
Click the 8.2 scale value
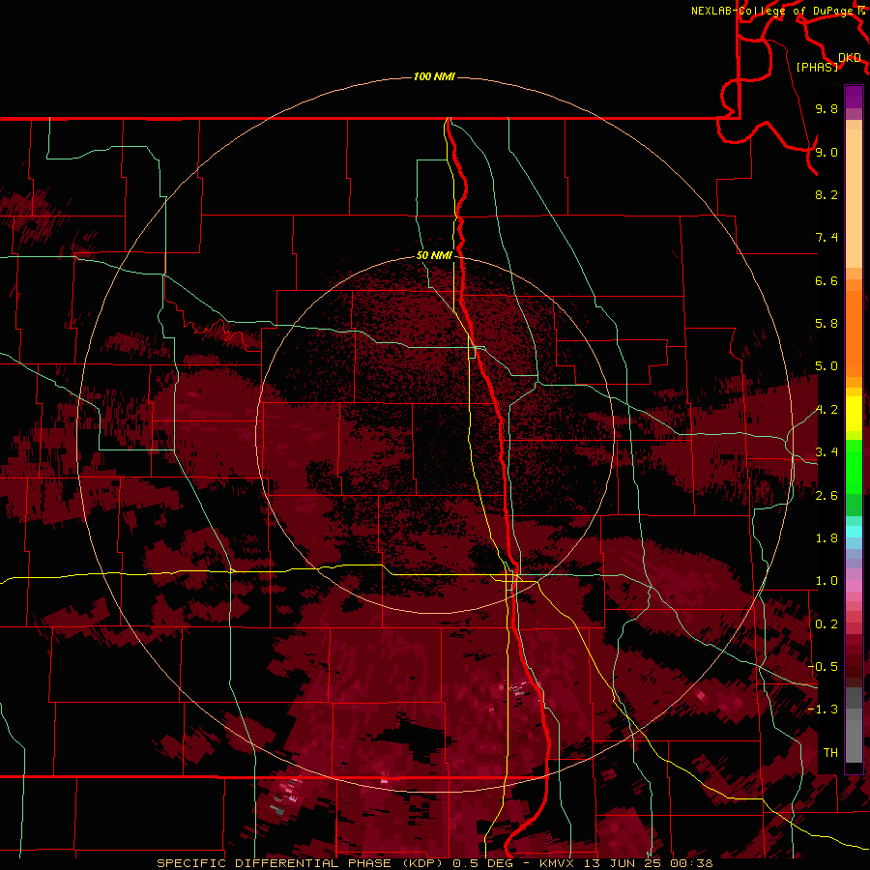pos(826,194)
